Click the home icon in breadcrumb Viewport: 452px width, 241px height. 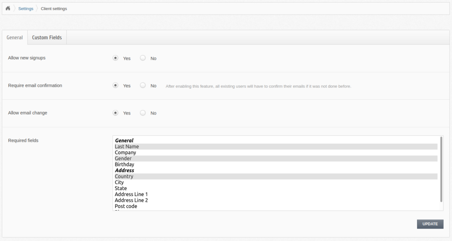pyautogui.click(x=8, y=8)
